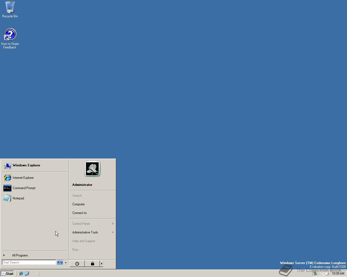Click the second Quick Launch icon beside IE
Image resolution: width=347 pixels, height=277 pixels.
(27, 273)
